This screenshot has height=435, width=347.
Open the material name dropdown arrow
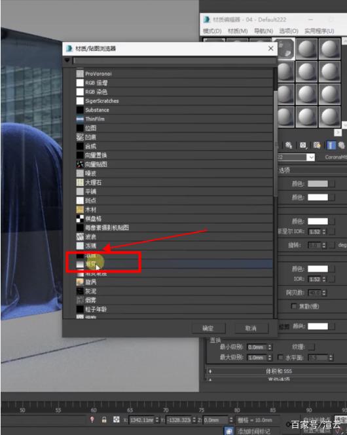[311, 157]
